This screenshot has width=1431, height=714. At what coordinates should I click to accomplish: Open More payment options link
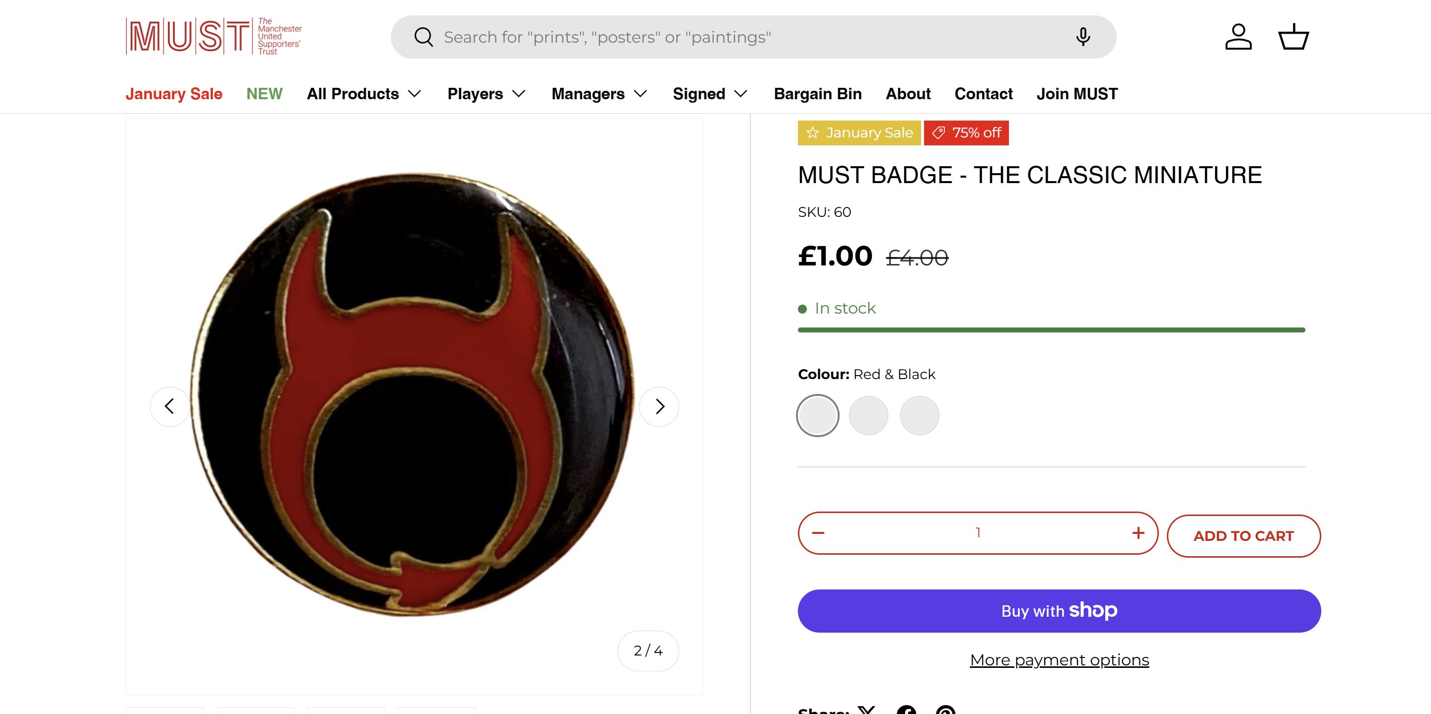1060,659
